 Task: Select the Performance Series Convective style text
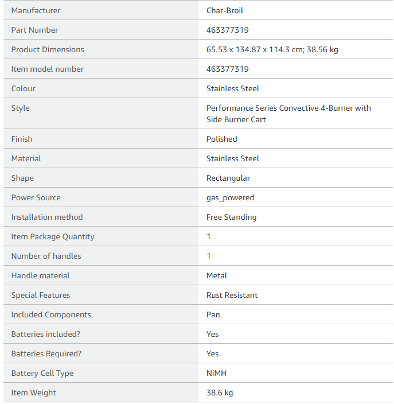[x=288, y=114]
